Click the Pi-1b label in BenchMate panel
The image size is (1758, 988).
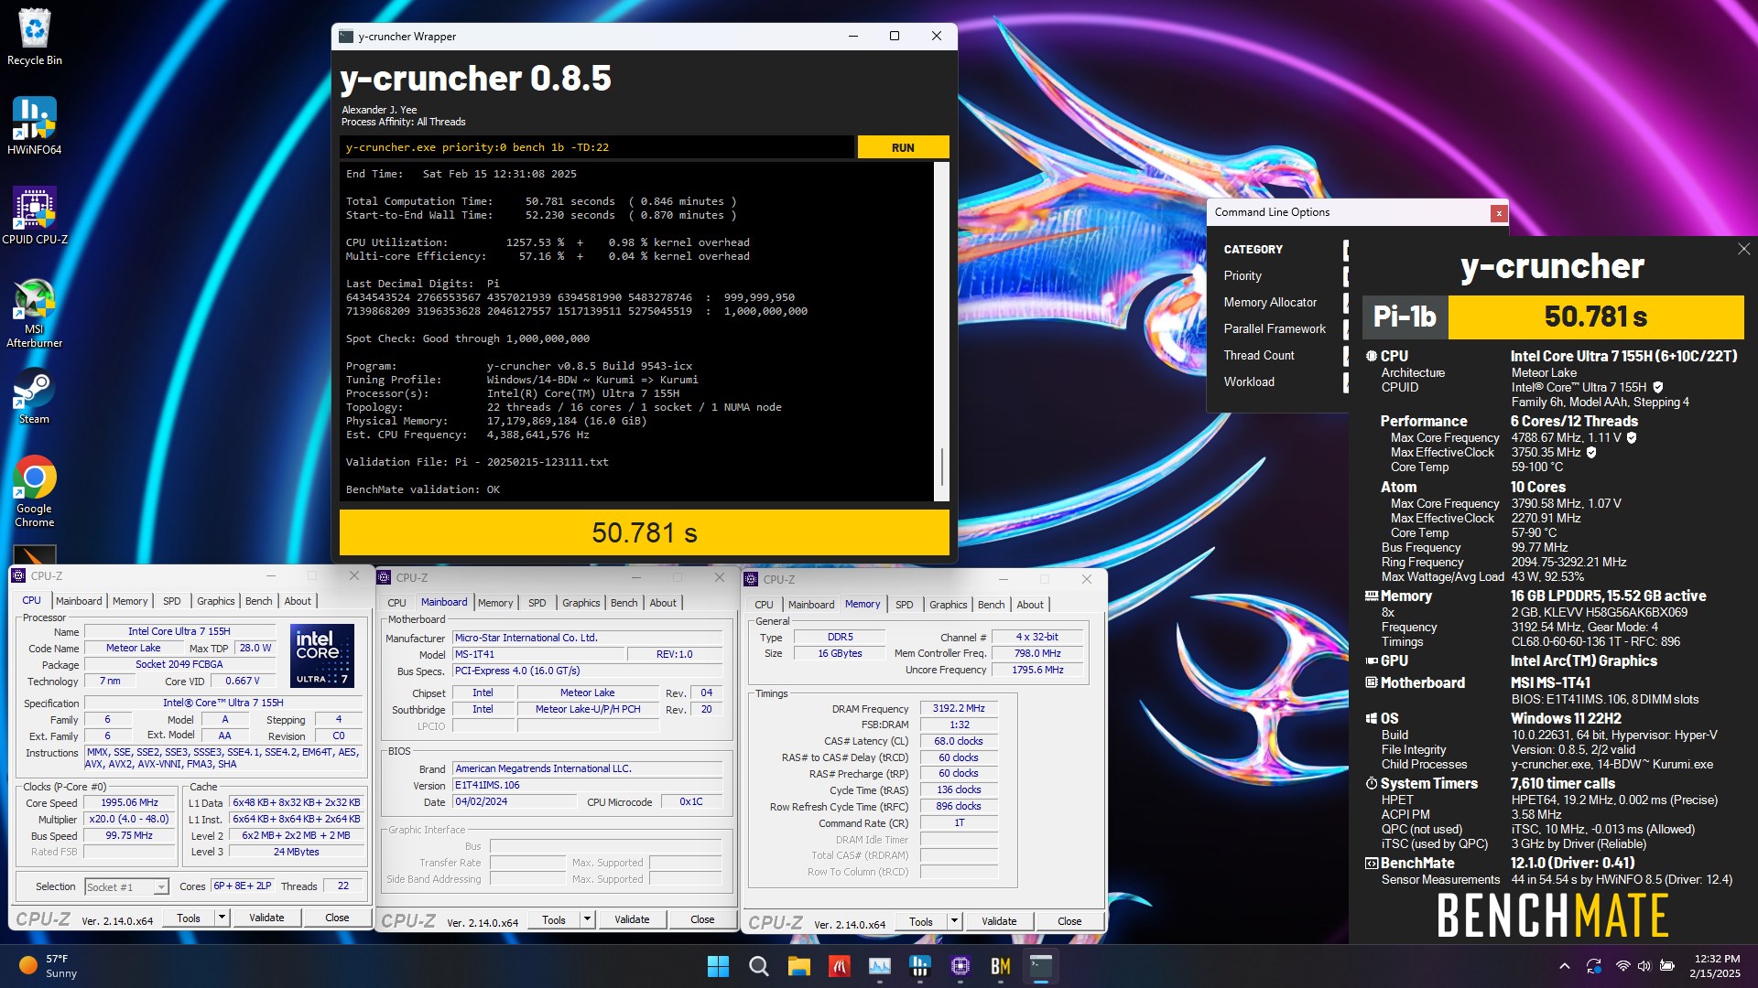click(1405, 317)
